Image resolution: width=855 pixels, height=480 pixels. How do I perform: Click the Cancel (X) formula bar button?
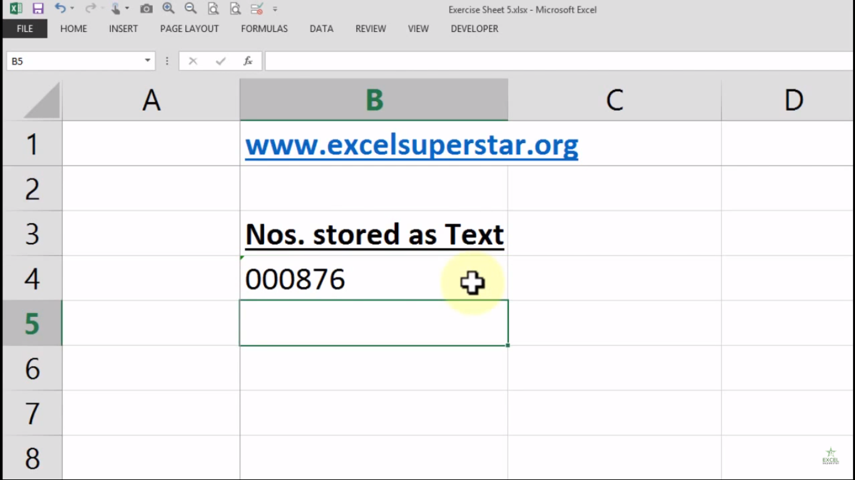[x=193, y=61]
